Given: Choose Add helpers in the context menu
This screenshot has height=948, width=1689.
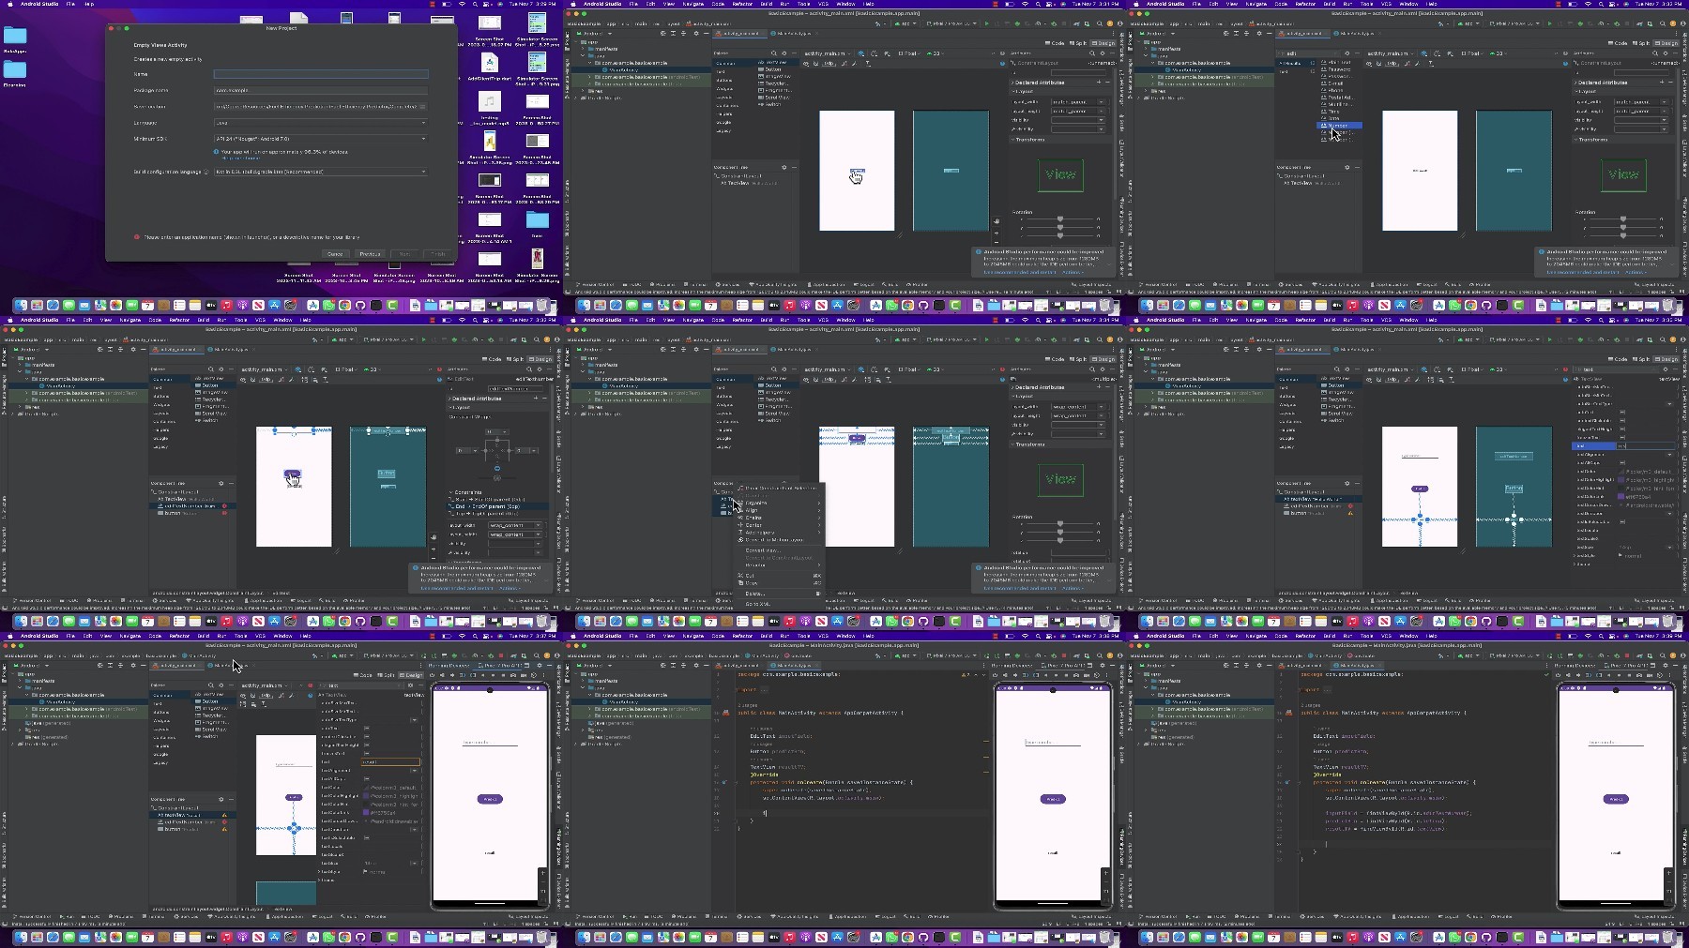Looking at the screenshot, I should tap(779, 533).
